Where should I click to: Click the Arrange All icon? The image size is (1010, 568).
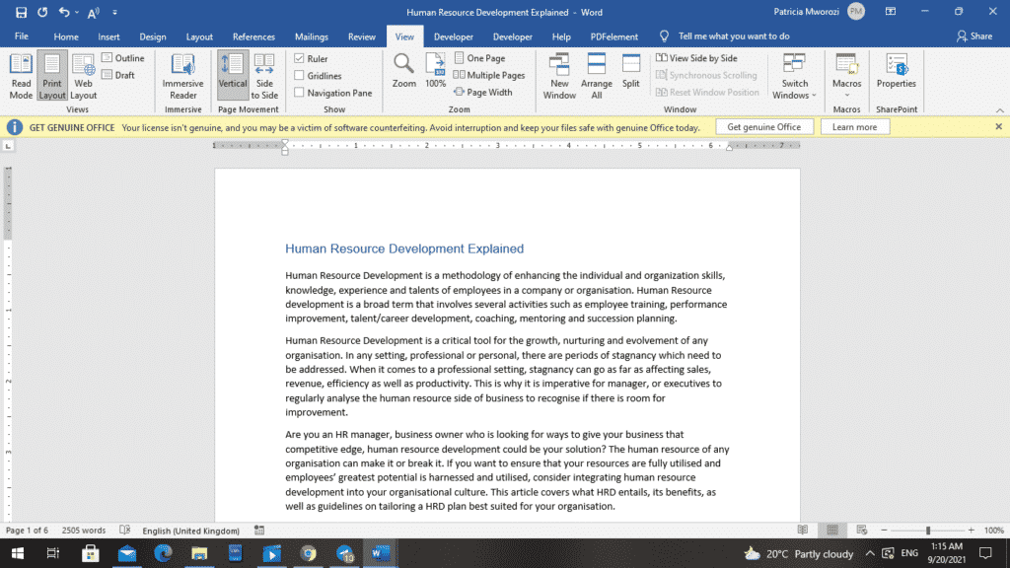pyautogui.click(x=596, y=75)
